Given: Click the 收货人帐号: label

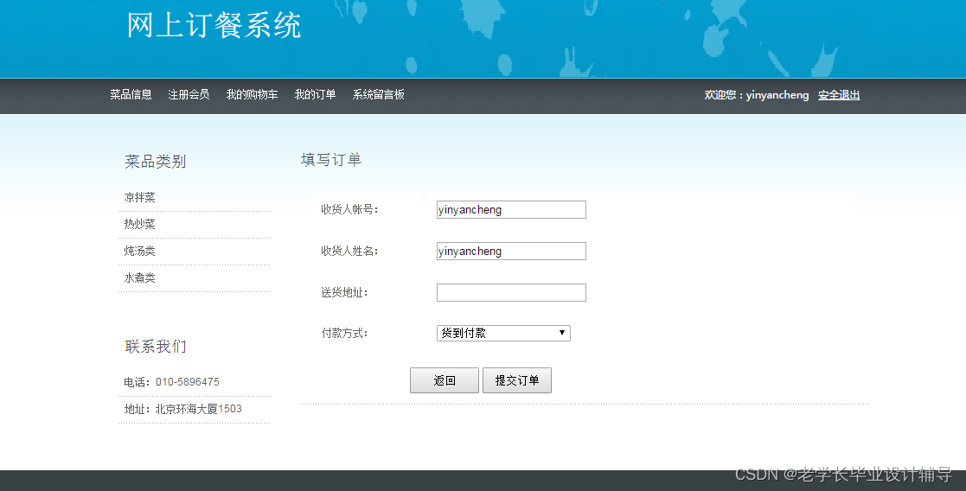Looking at the screenshot, I should (x=349, y=209).
